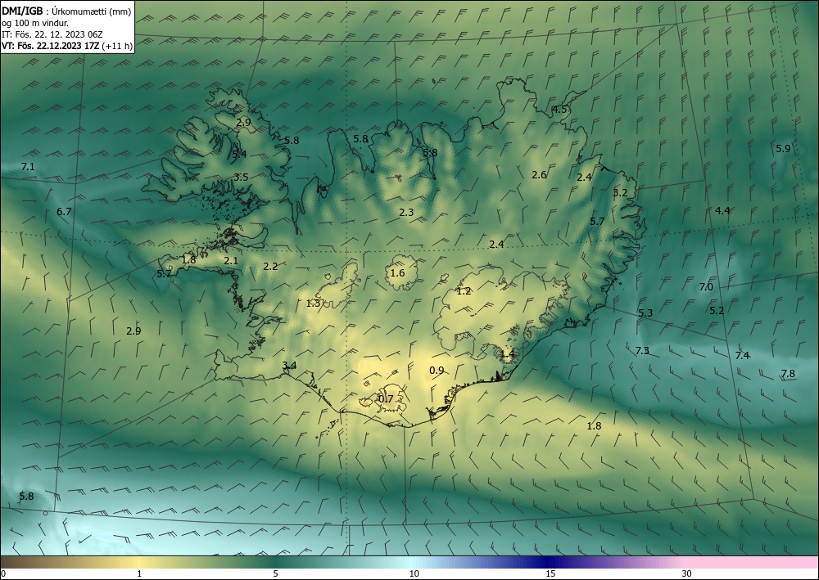Select the 5.4 value label
The height and width of the screenshot is (580, 819).
(239, 155)
